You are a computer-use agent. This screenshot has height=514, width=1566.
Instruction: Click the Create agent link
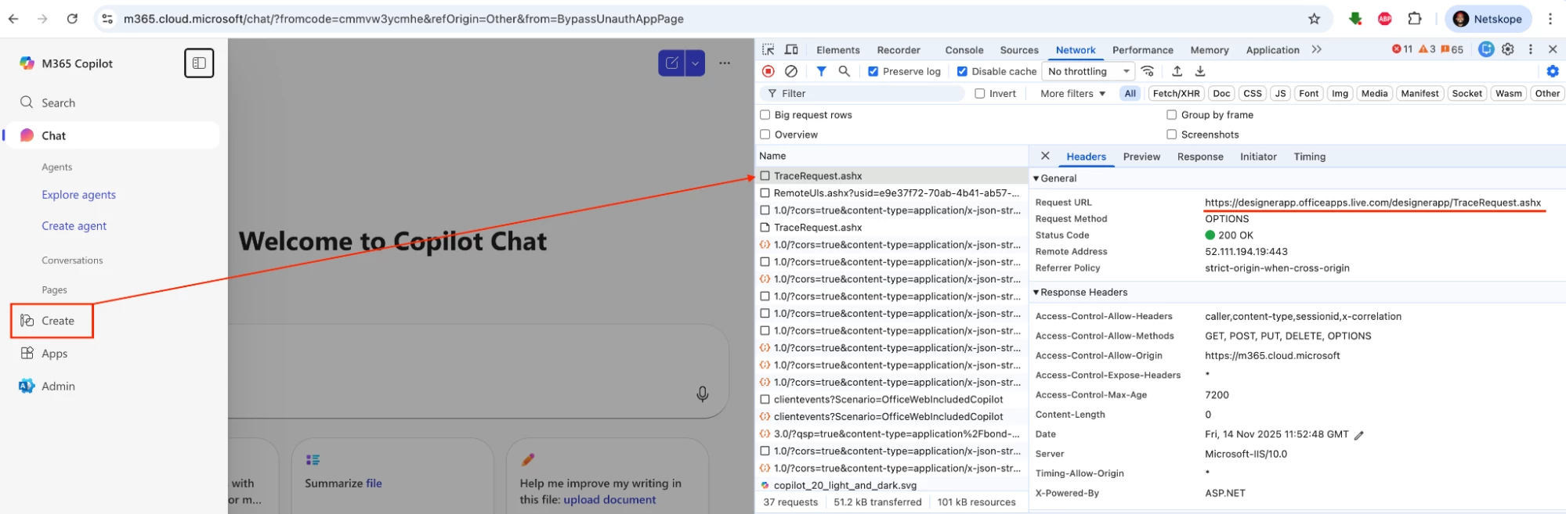pyautogui.click(x=74, y=226)
